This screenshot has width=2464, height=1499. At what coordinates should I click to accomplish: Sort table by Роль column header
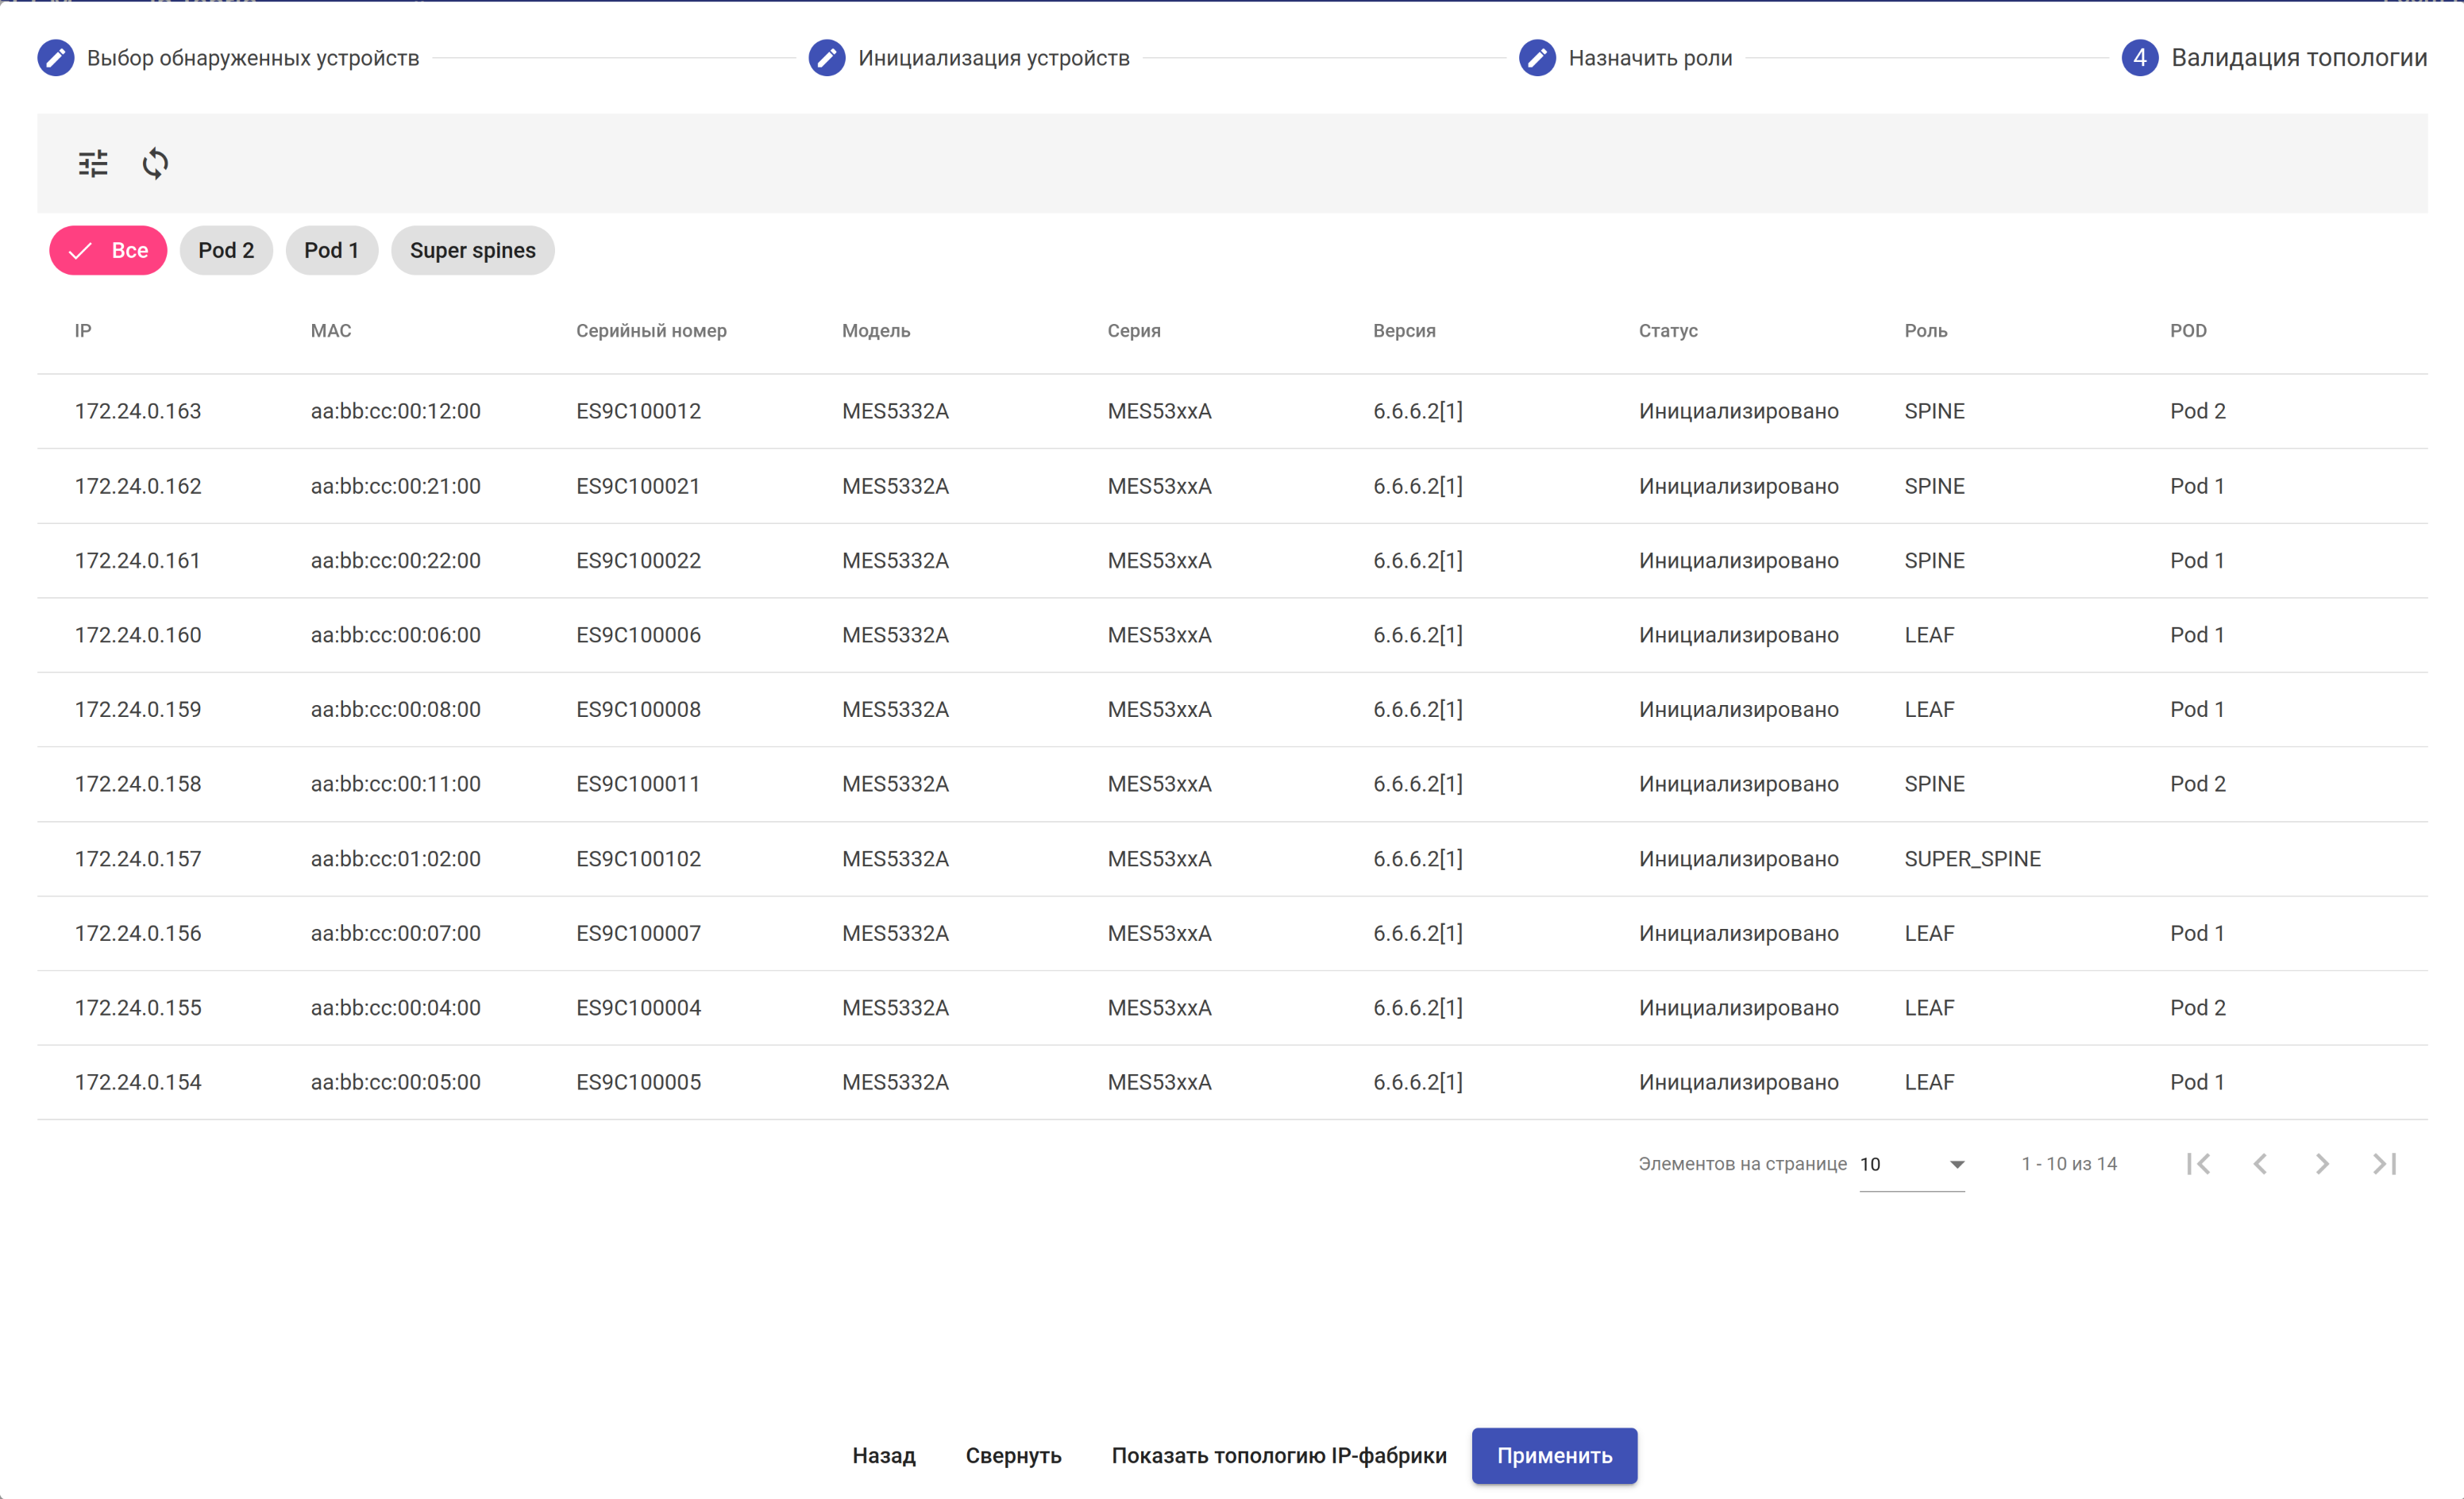[1925, 331]
